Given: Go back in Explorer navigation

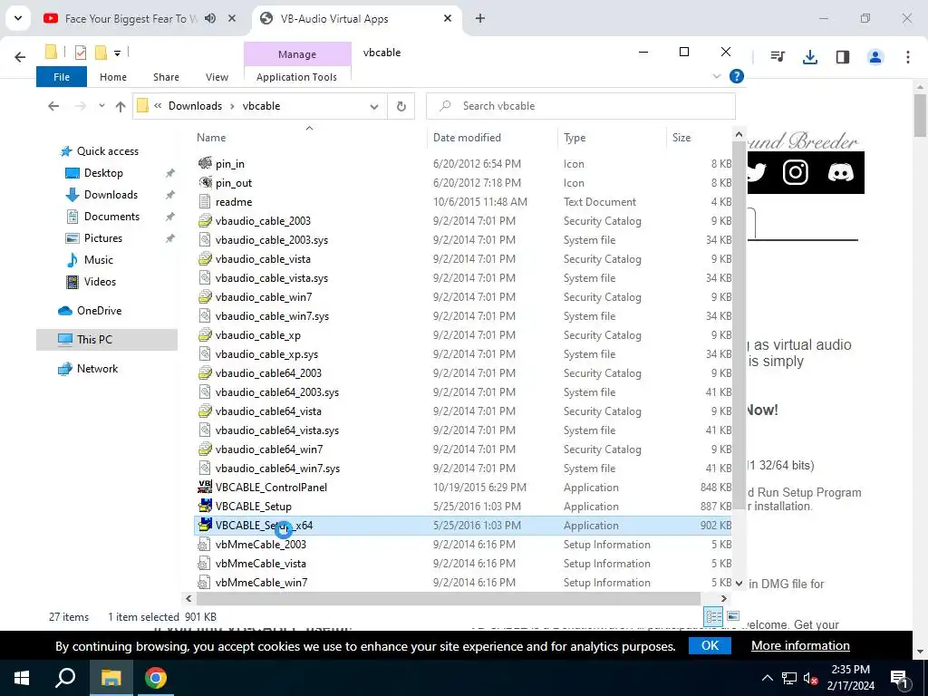Looking at the screenshot, I should point(53,106).
